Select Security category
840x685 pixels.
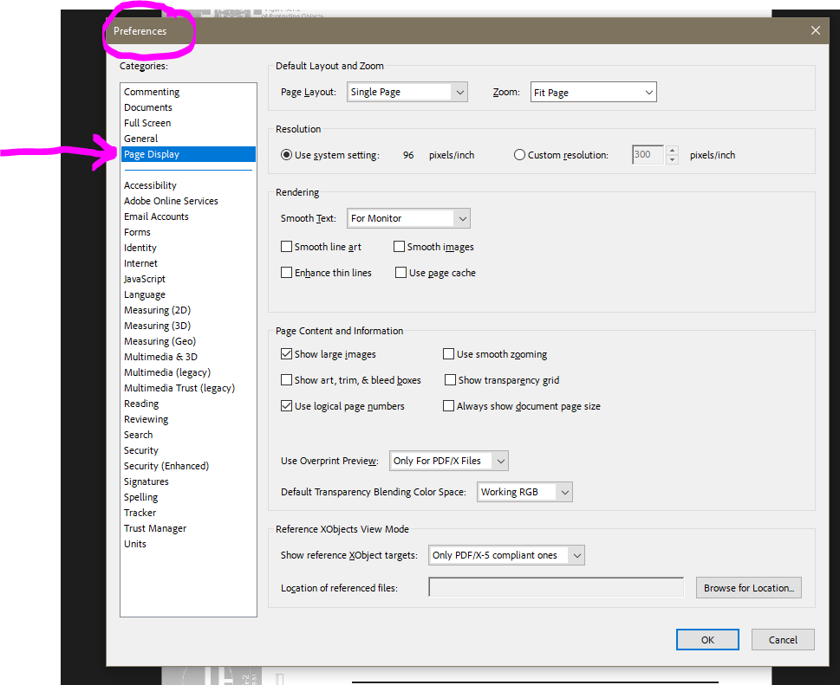(141, 450)
